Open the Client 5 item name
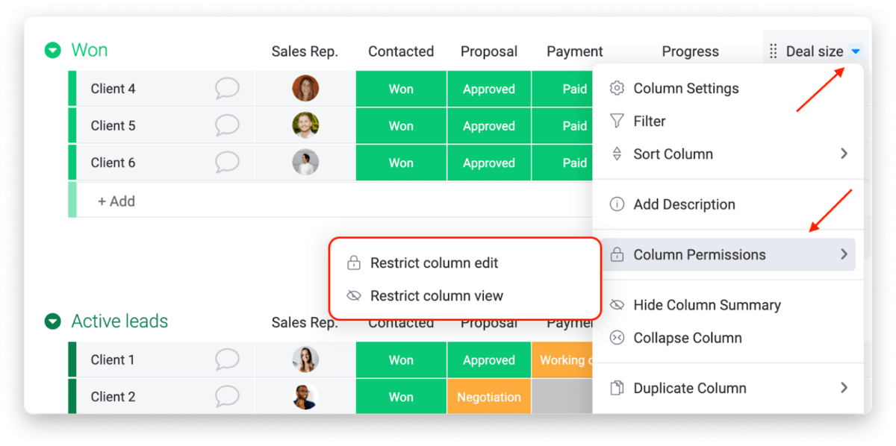This screenshot has width=896, height=446. coord(113,125)
